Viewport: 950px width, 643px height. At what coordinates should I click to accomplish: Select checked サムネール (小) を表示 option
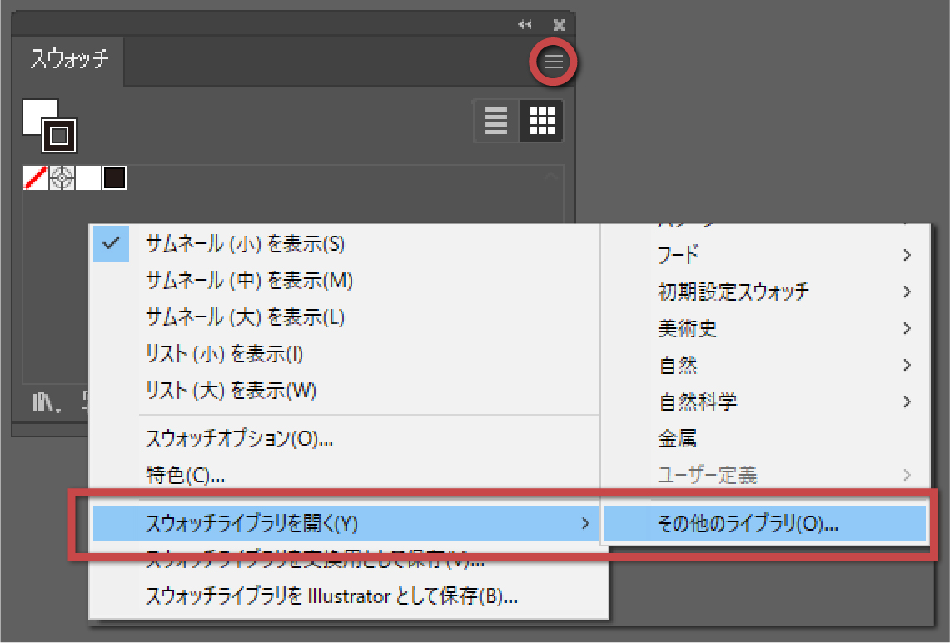pos(245,244)
